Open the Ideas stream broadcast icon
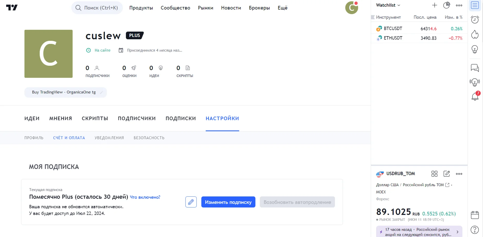 click(x=475, y=82)
